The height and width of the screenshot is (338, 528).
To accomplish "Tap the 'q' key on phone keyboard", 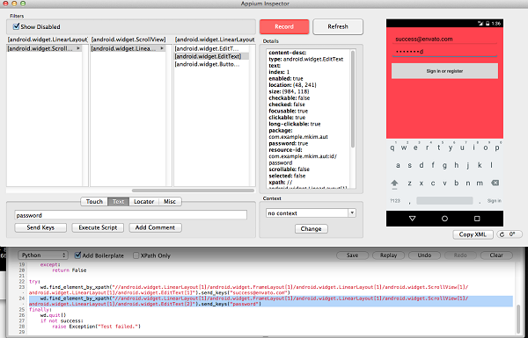I will pyautogui.click(x=392, y=147).
